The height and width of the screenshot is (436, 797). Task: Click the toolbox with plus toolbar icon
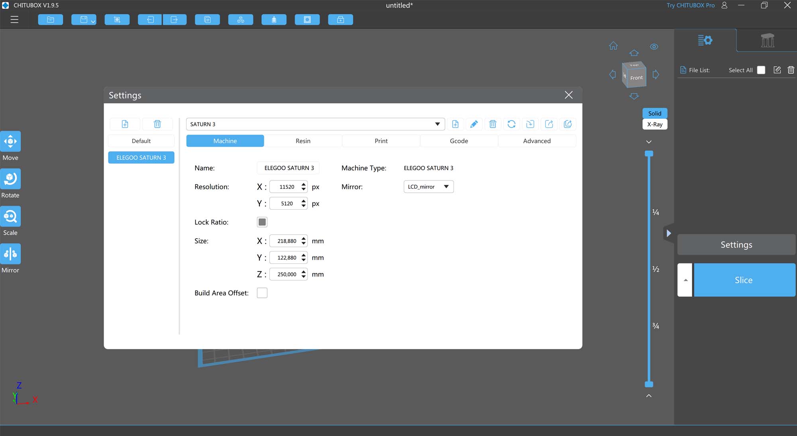coord(341,20)
